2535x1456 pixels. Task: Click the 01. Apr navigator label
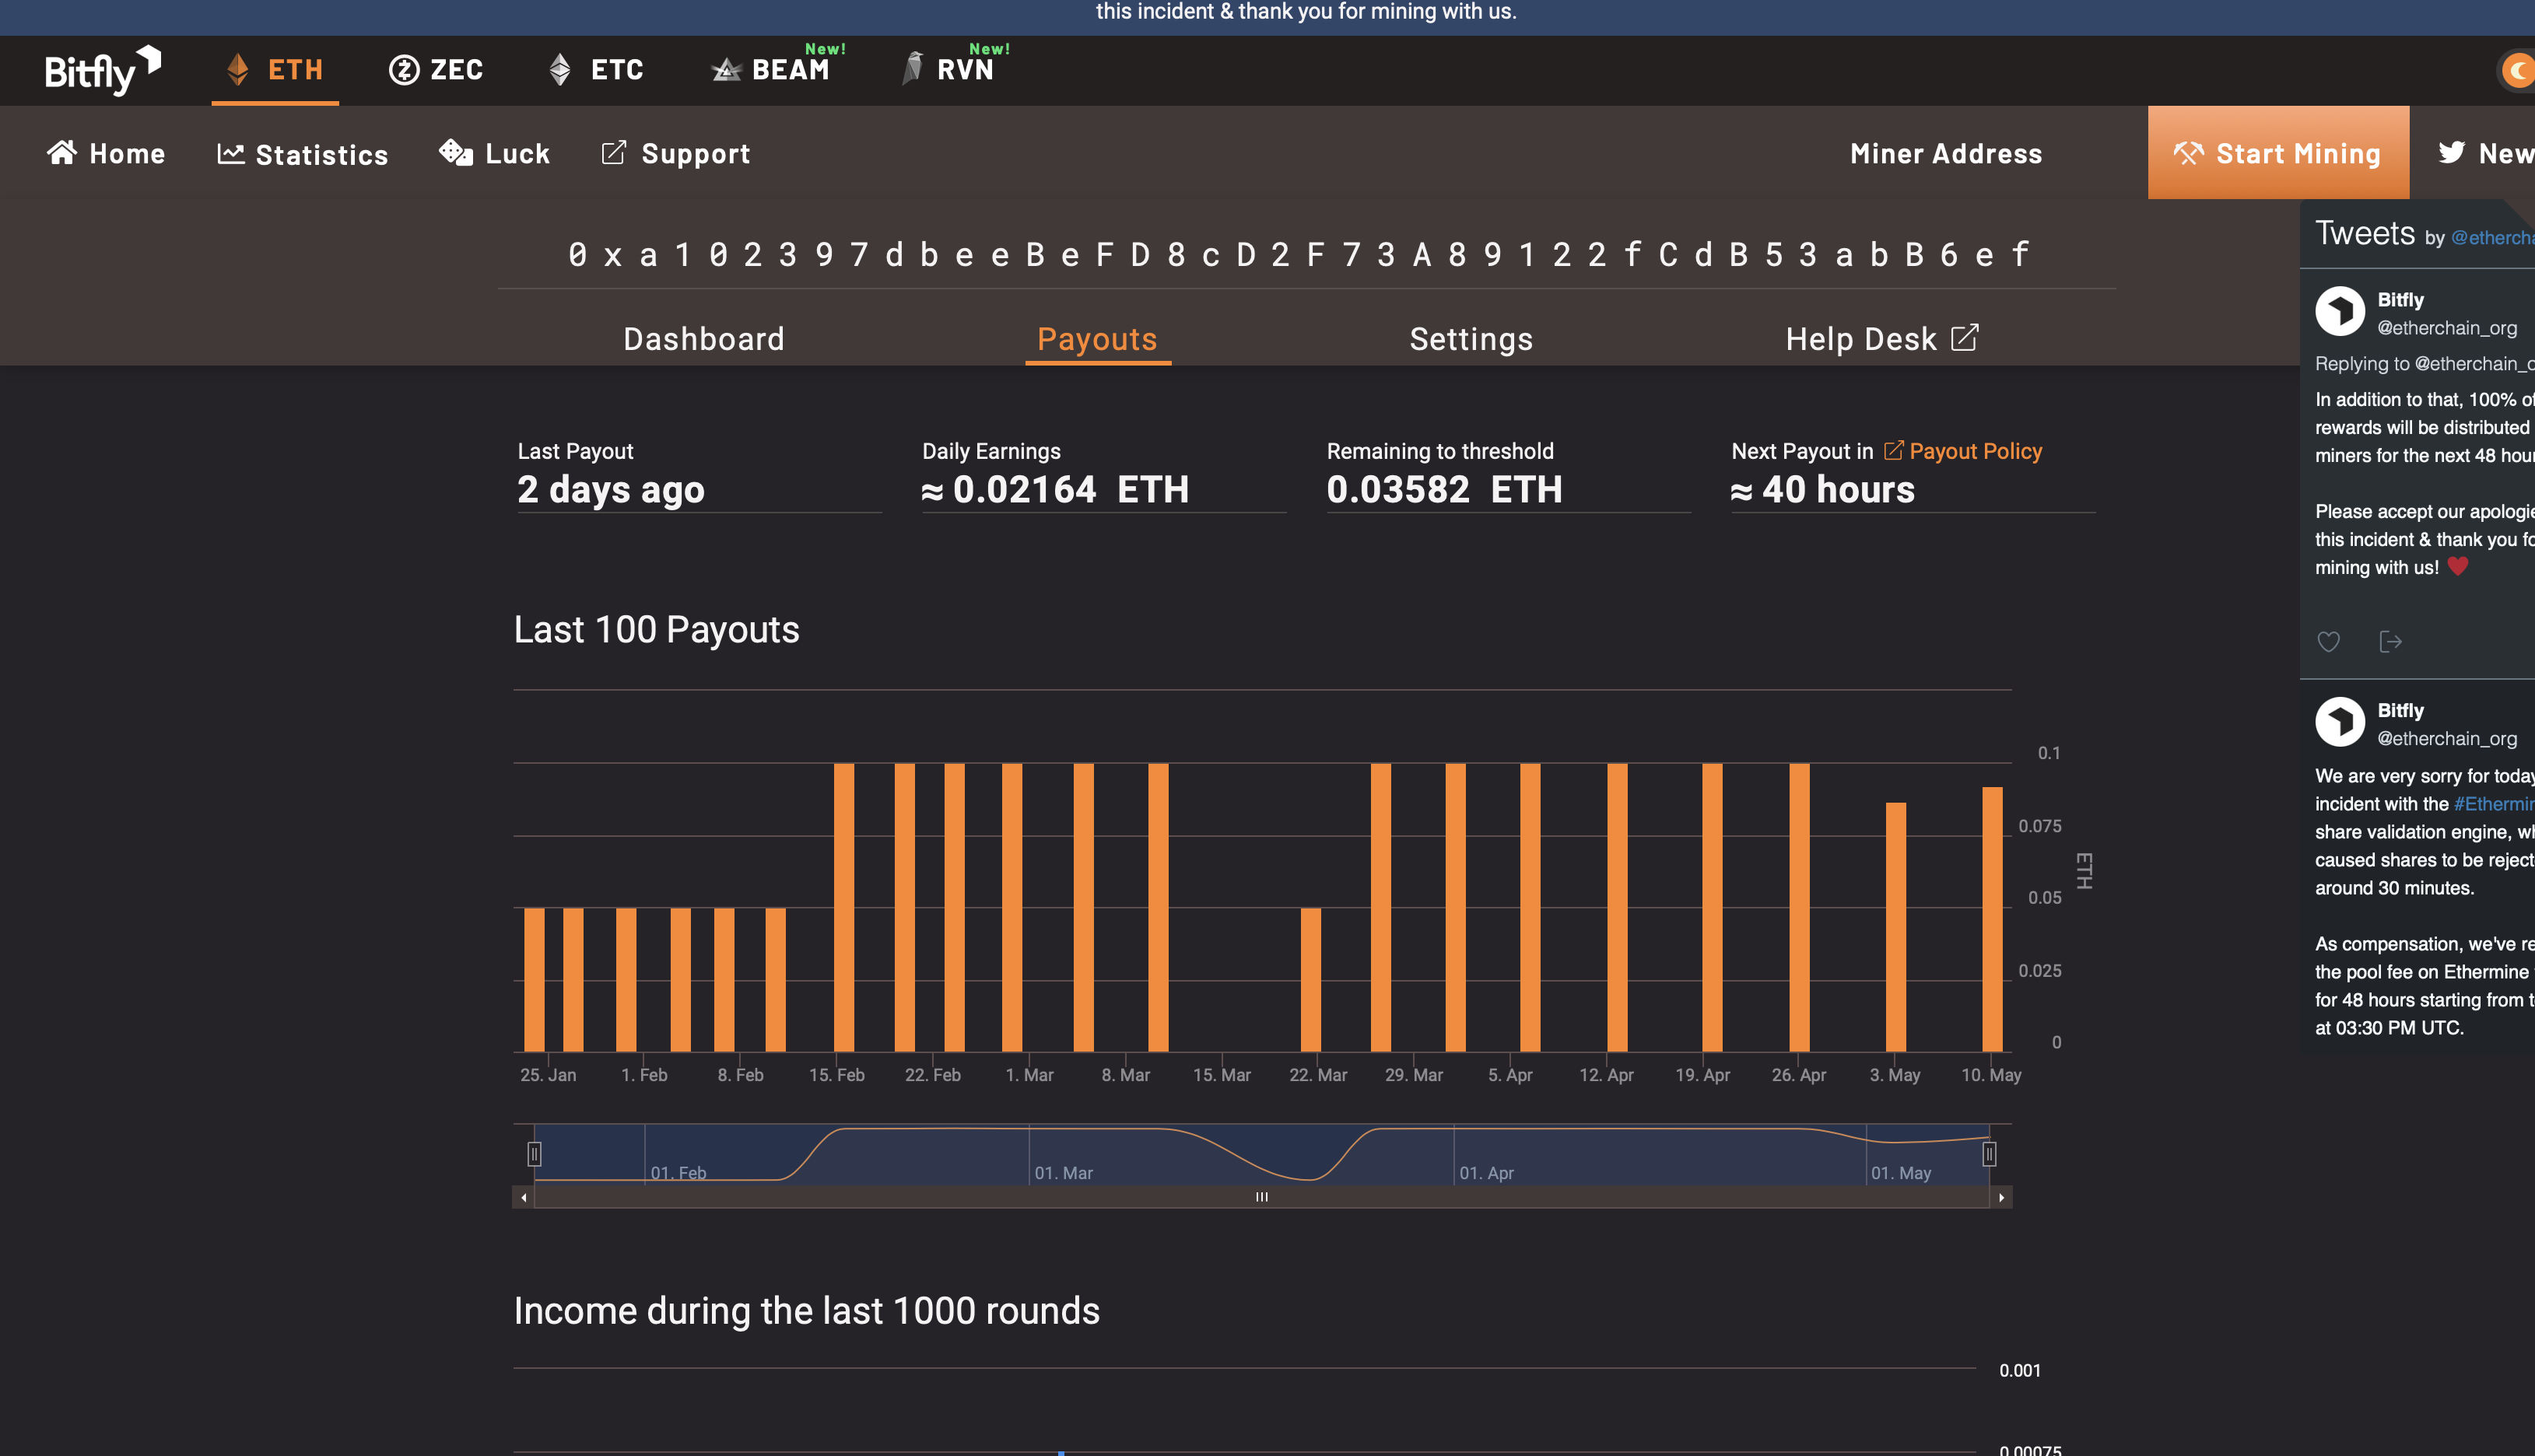[1485, 1173]
